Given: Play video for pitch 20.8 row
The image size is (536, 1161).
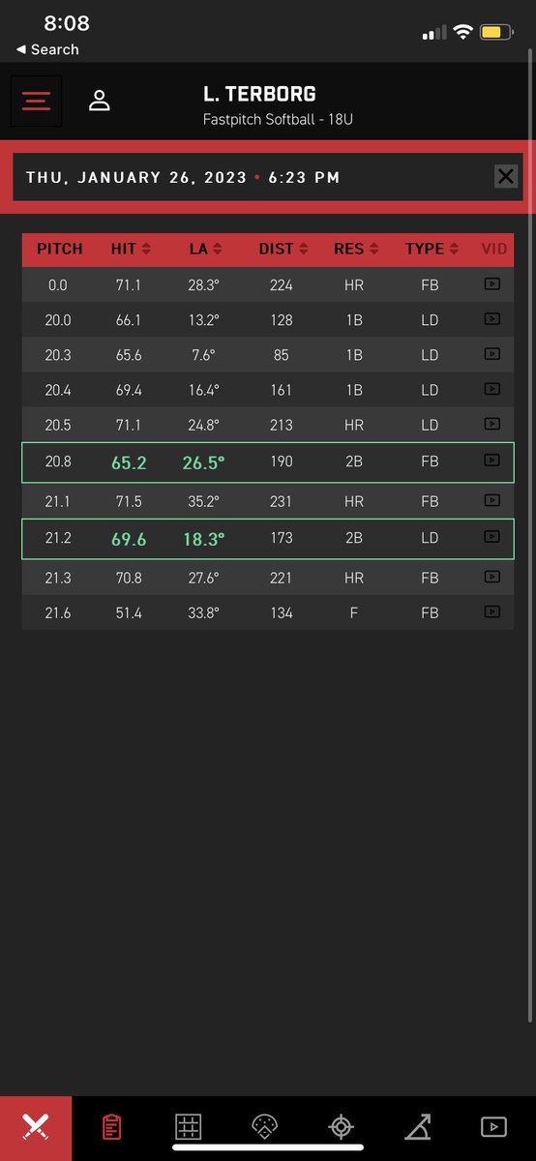Looking at the screenshot, I should coord(492,461).
